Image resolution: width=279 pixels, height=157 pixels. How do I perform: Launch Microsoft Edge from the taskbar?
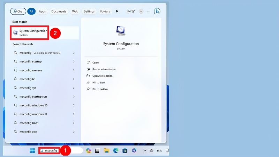pyautogui.click(x=116, y=151)
